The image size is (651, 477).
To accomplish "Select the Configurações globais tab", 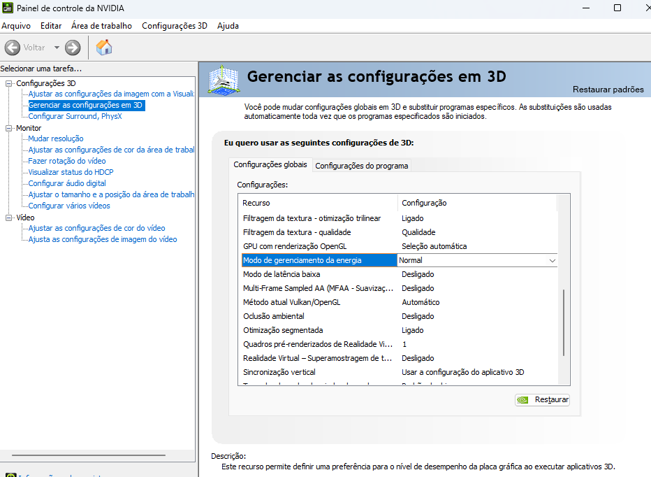I will pyautogui.click(x=270, y=164).
